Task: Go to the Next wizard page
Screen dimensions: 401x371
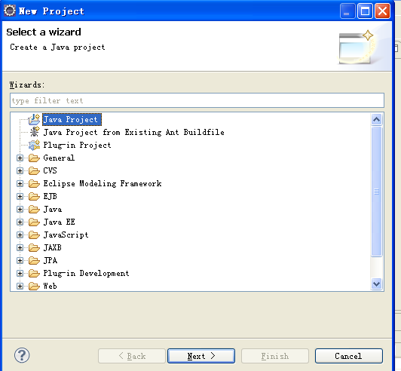Action: click(x=201, y=356)
